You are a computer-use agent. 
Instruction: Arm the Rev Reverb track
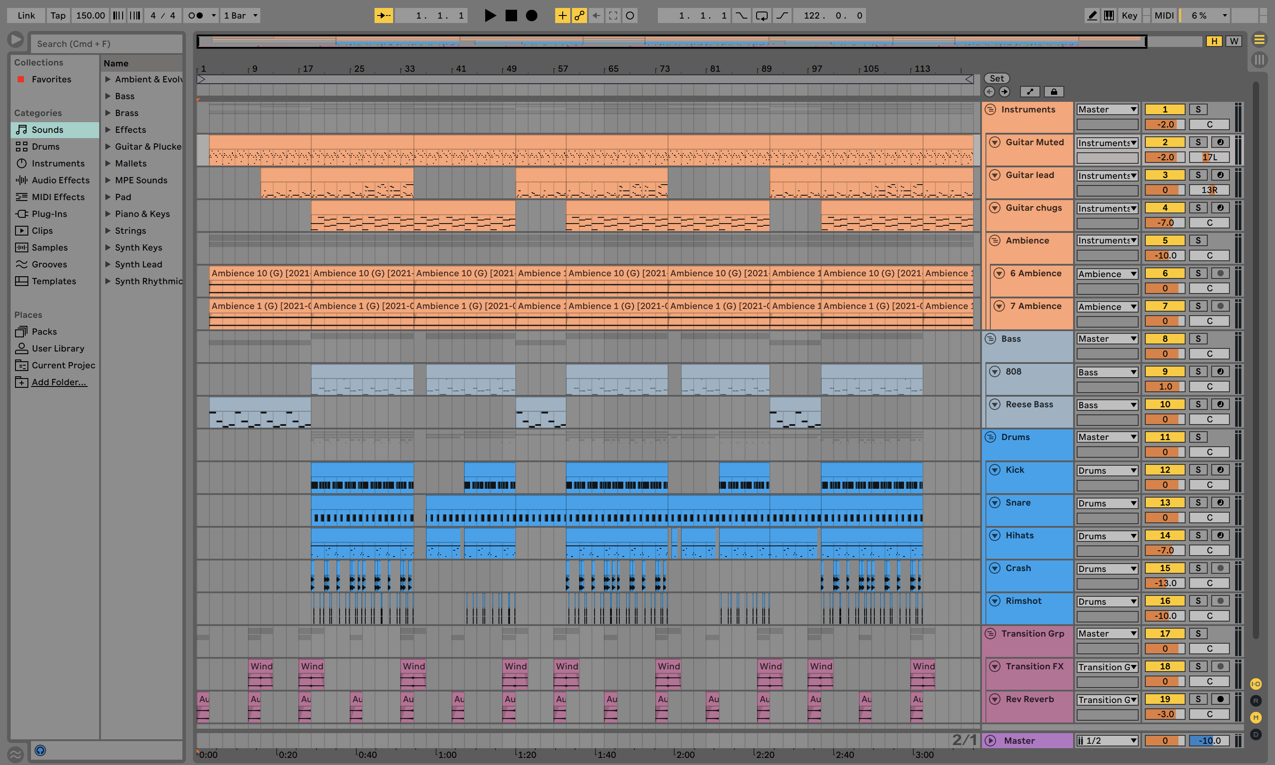point(1220,699)
